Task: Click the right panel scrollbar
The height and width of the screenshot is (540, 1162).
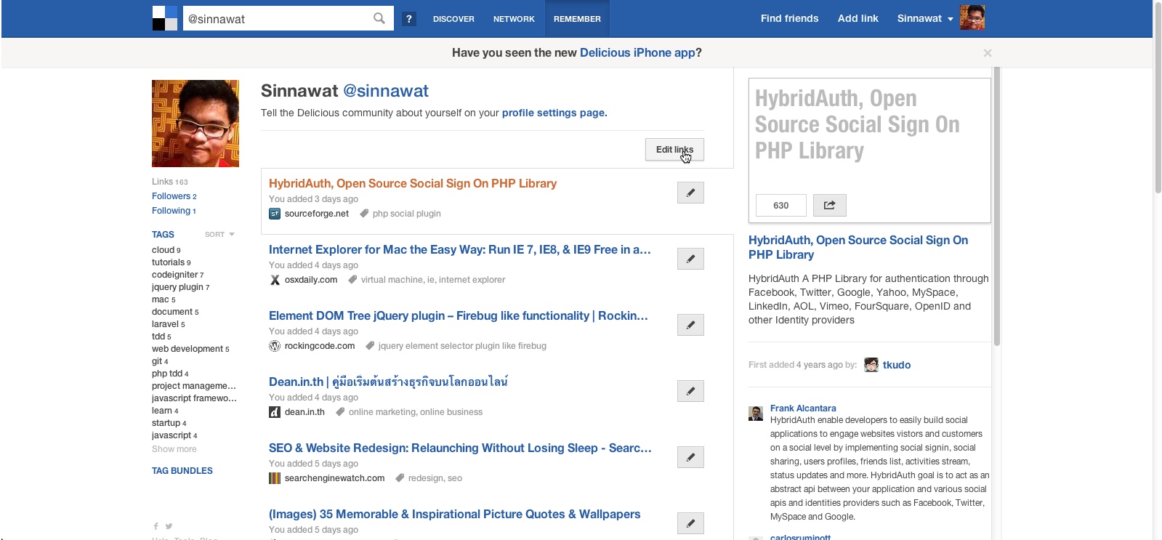Action: [x=997, y=206]
